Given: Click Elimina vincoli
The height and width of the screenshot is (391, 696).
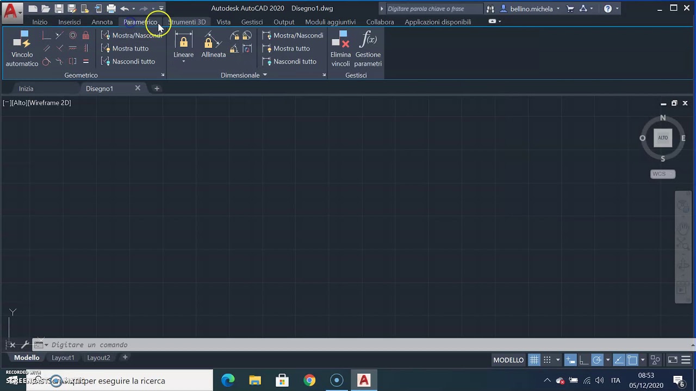Looking at the screenshot, I should (340, 49).
